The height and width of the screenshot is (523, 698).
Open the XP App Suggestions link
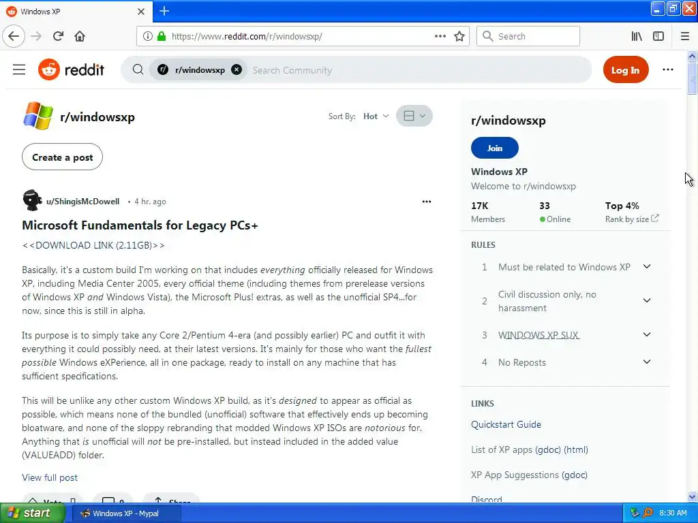pyautogui.click(x=529, y=475)
